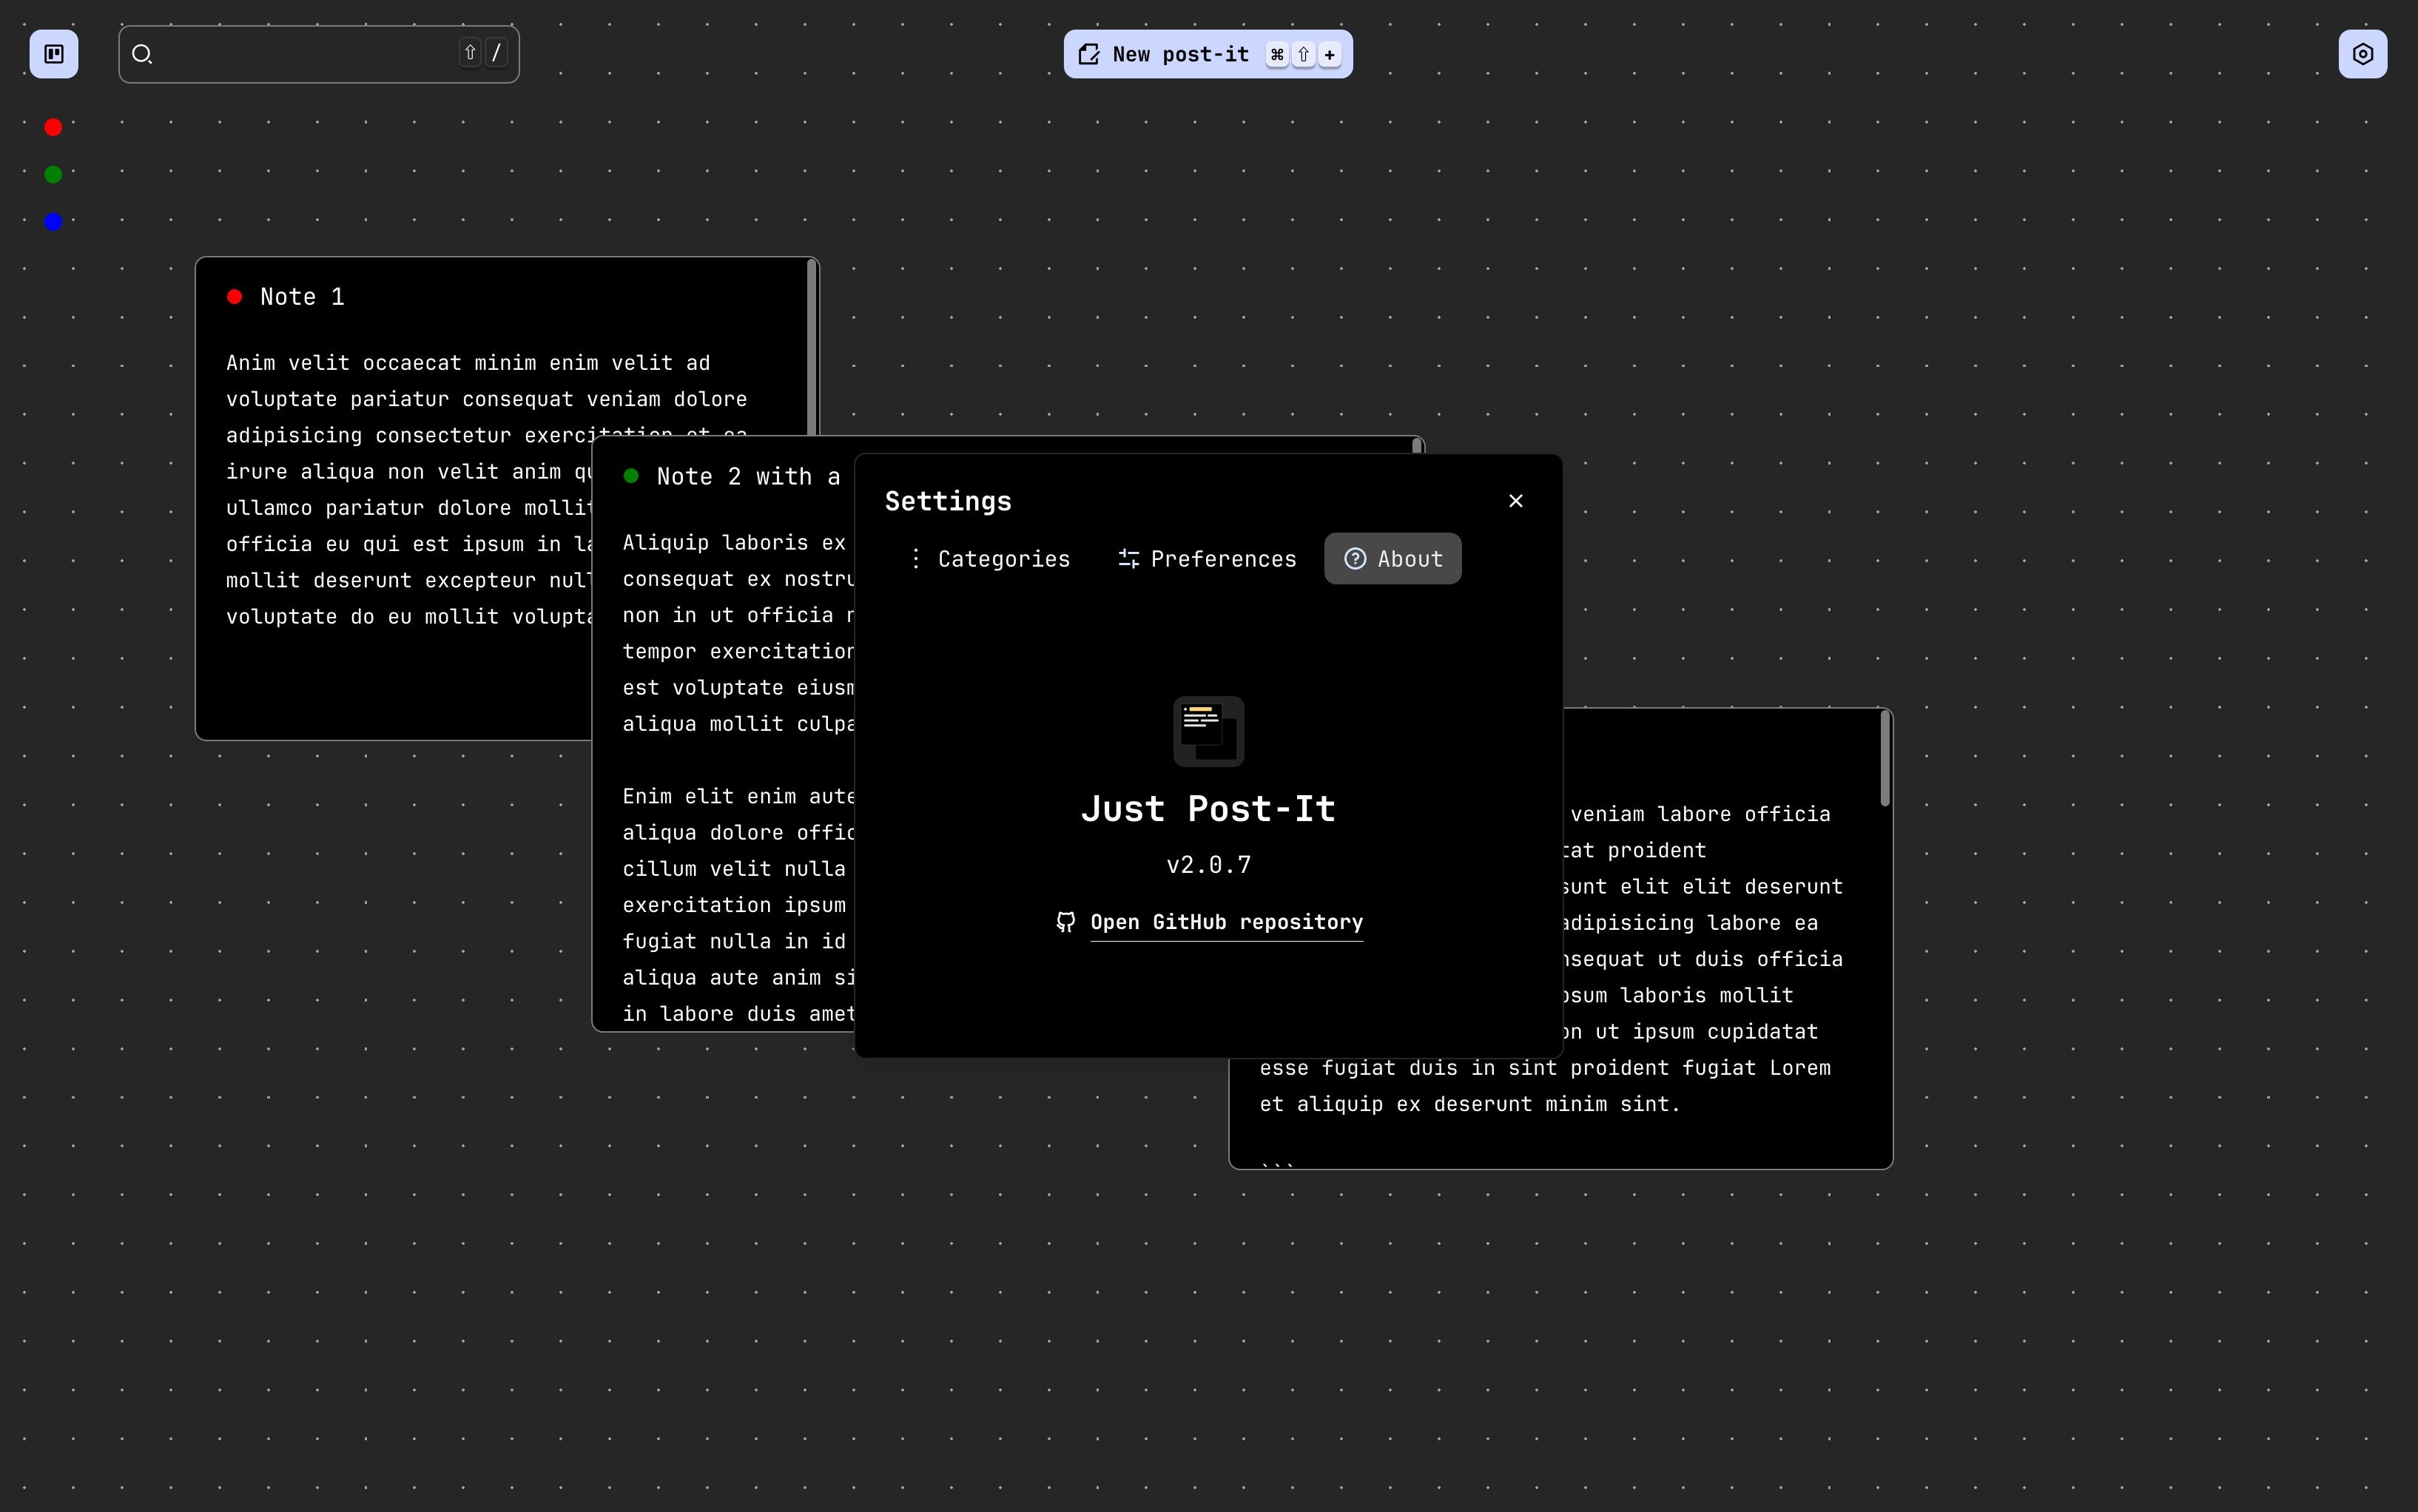The height and width of the screenshot is (1512, 2418).
Task: Click the GitHub octocat icon
Action: point(1066,922)
